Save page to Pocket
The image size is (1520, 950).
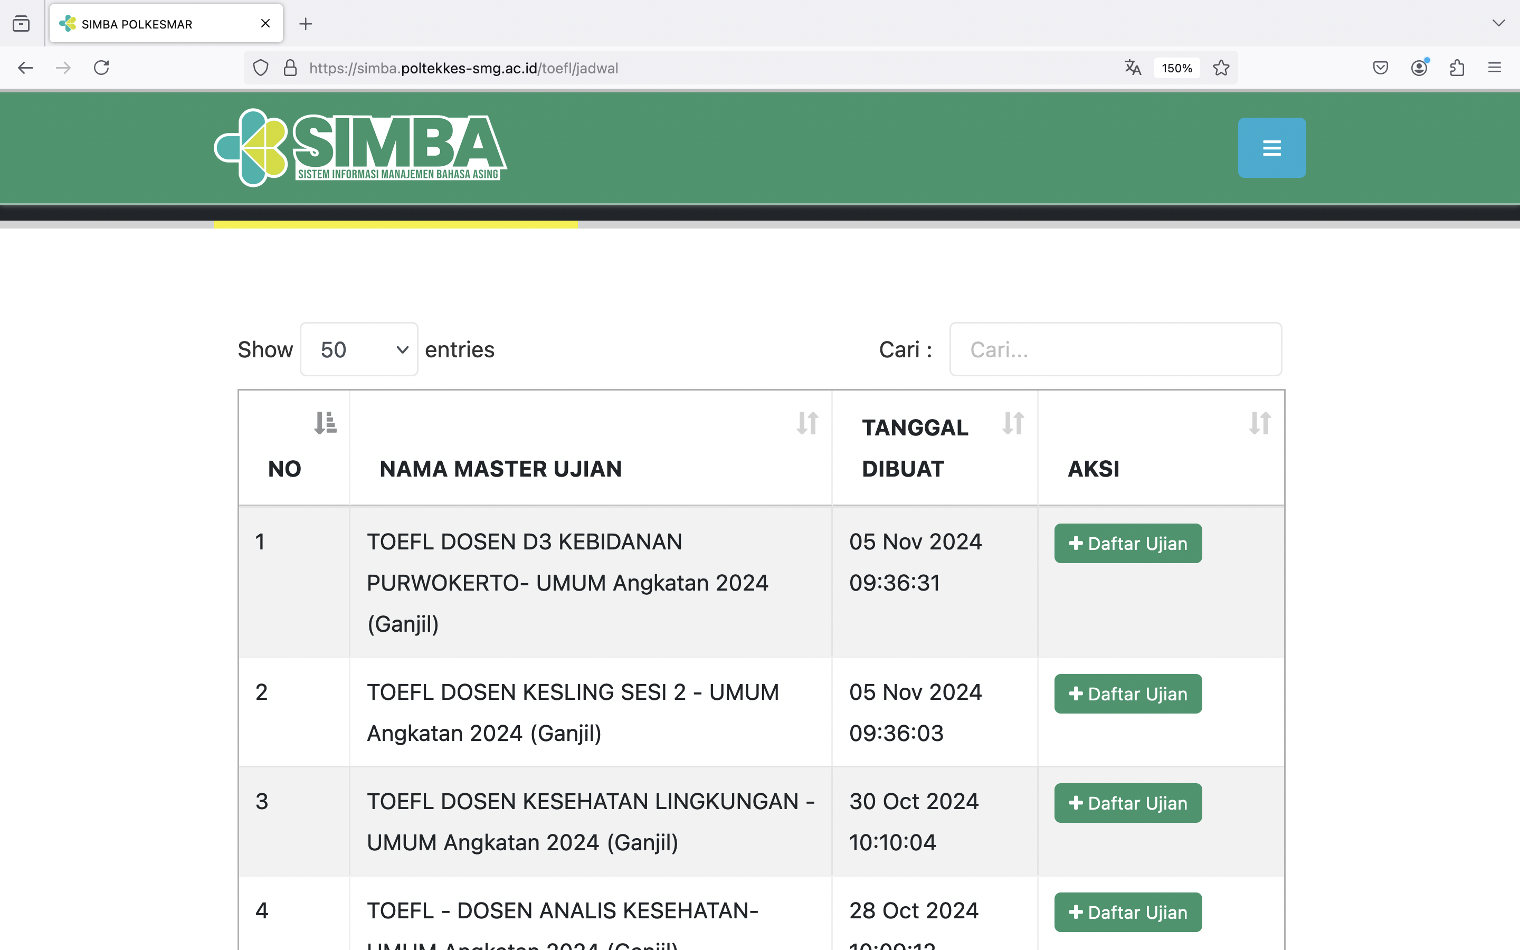pyautogui.click(x=1381, y=68)
